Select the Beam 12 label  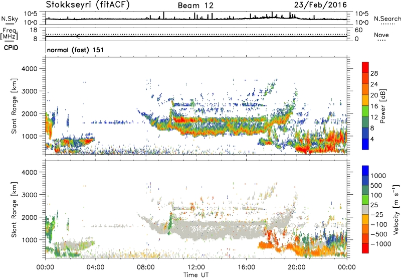click(x=196, y=6)
